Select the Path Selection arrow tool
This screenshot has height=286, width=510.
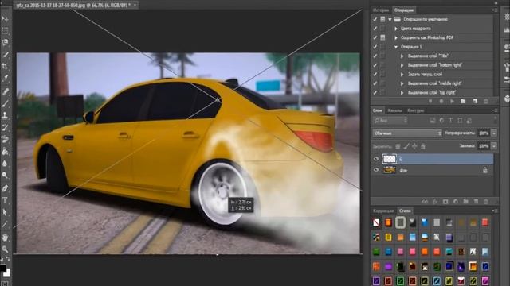tap(5, 212)
